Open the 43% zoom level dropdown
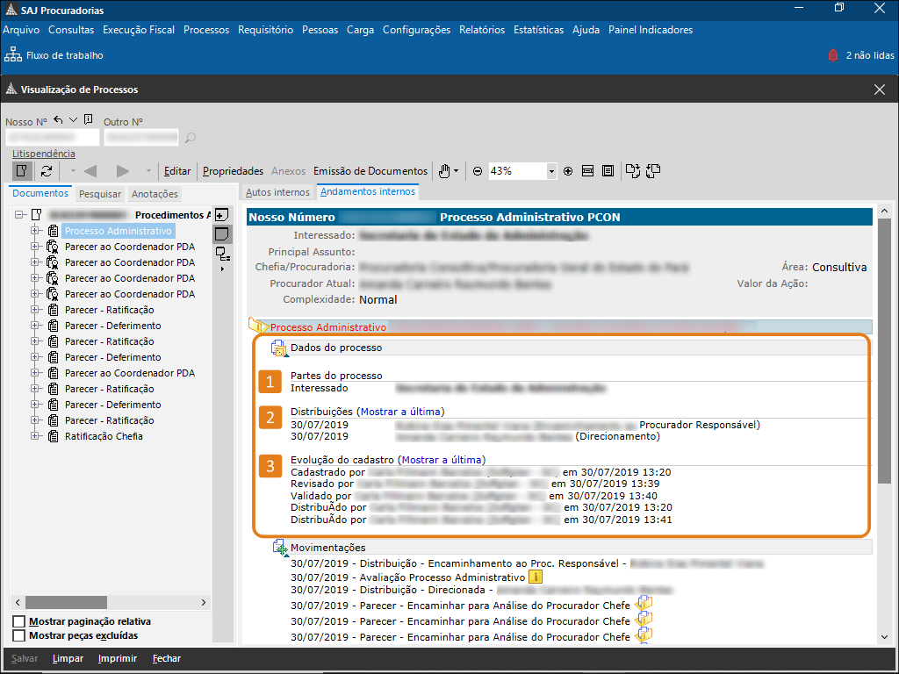This screenshot has height=674, width=899. click(x=551, y=171)
